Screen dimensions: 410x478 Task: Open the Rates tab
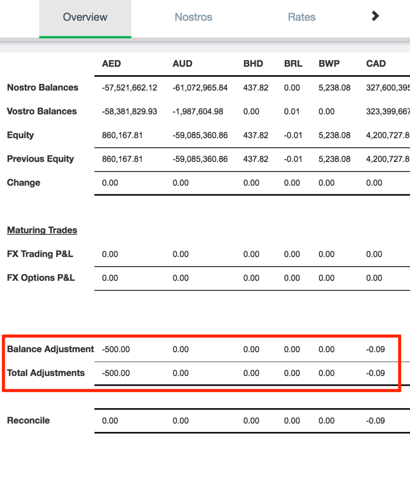(302, 17)
